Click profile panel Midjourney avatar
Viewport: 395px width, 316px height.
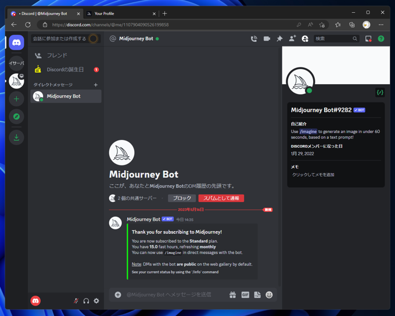click(300, 81)
